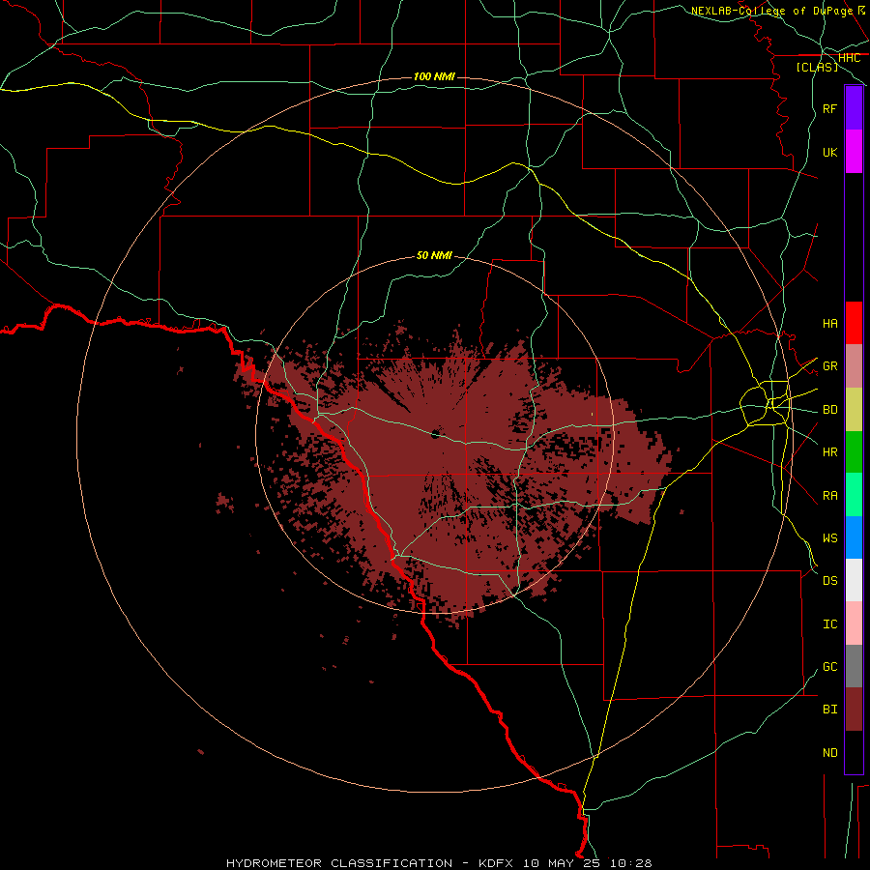Click the IC legend label
Screen dimensions: 870x870
(830, 624)
